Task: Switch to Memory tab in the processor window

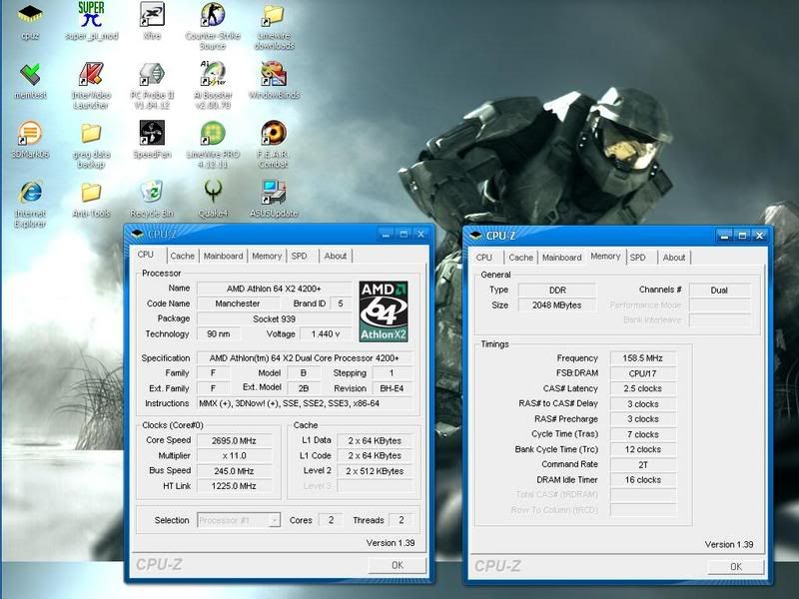Action: coord(267,256)
